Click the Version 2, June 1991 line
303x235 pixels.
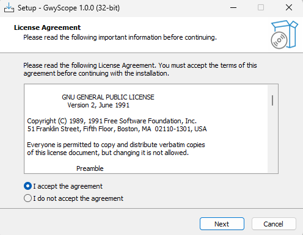tap(98, 105)
